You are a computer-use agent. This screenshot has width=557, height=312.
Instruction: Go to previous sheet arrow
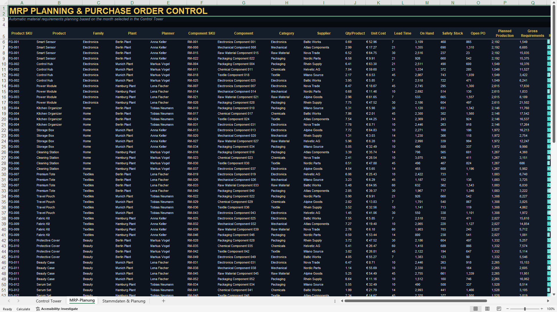9,301
